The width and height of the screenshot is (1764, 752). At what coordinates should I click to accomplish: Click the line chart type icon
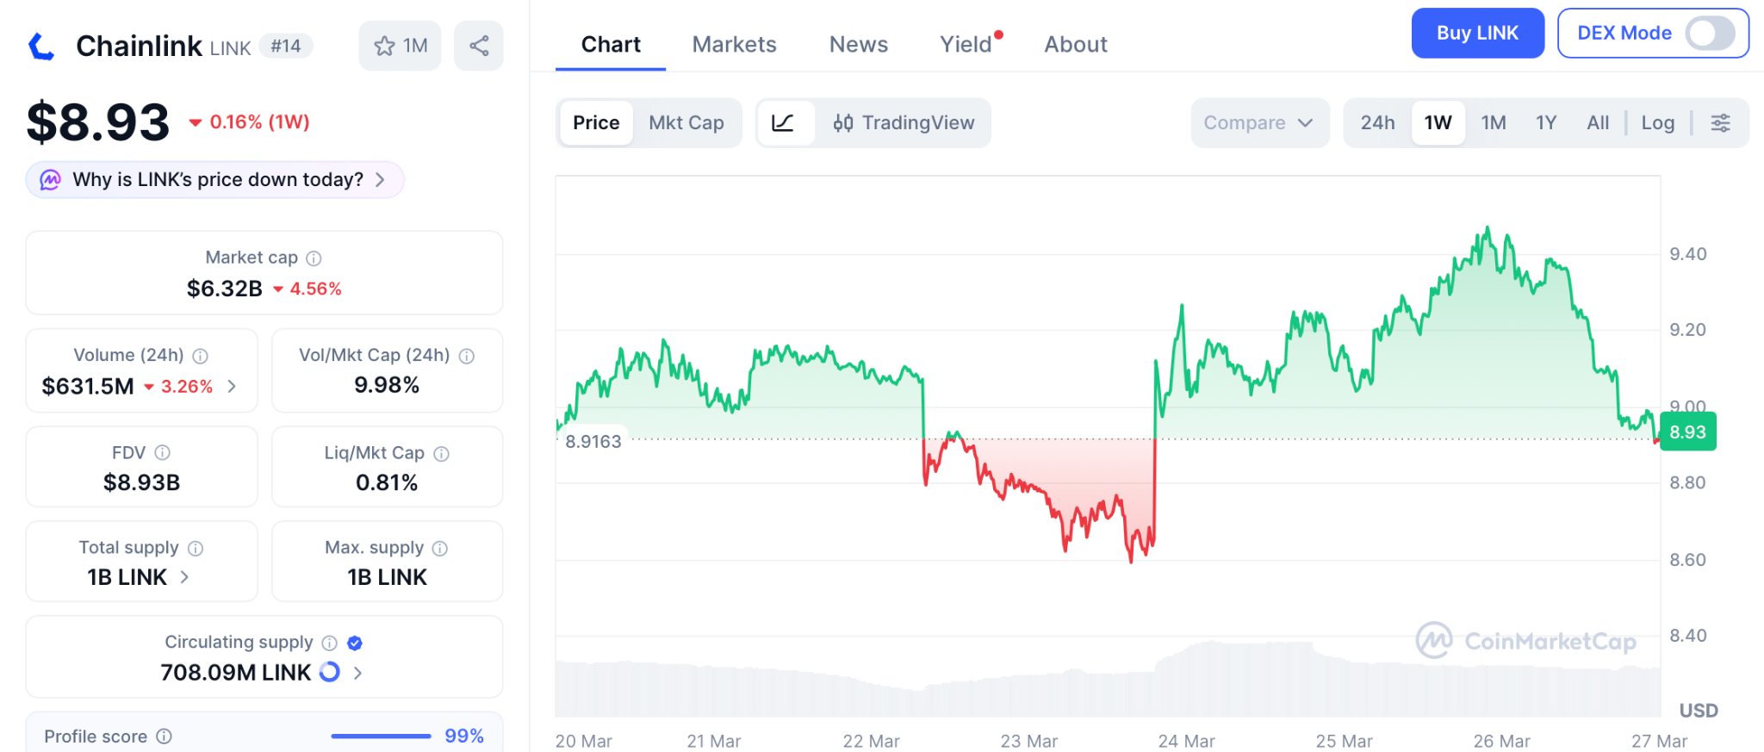783,123
